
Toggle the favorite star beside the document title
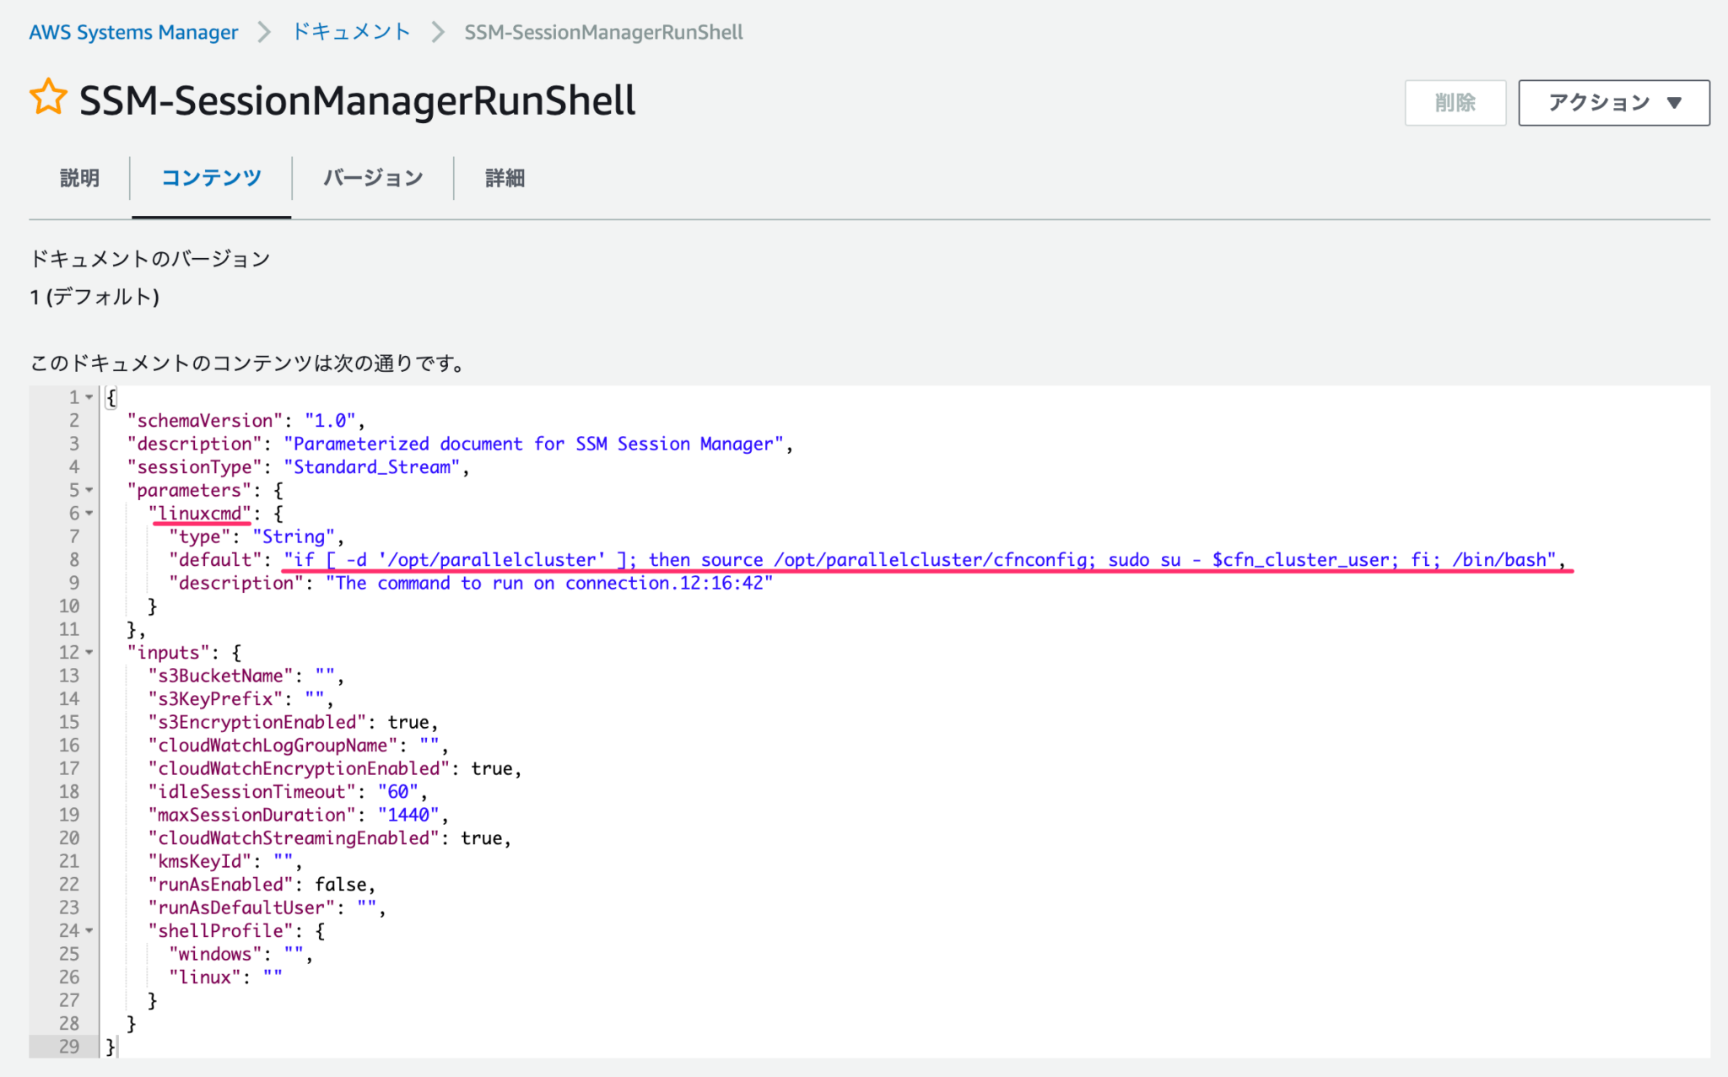[48, 97]
